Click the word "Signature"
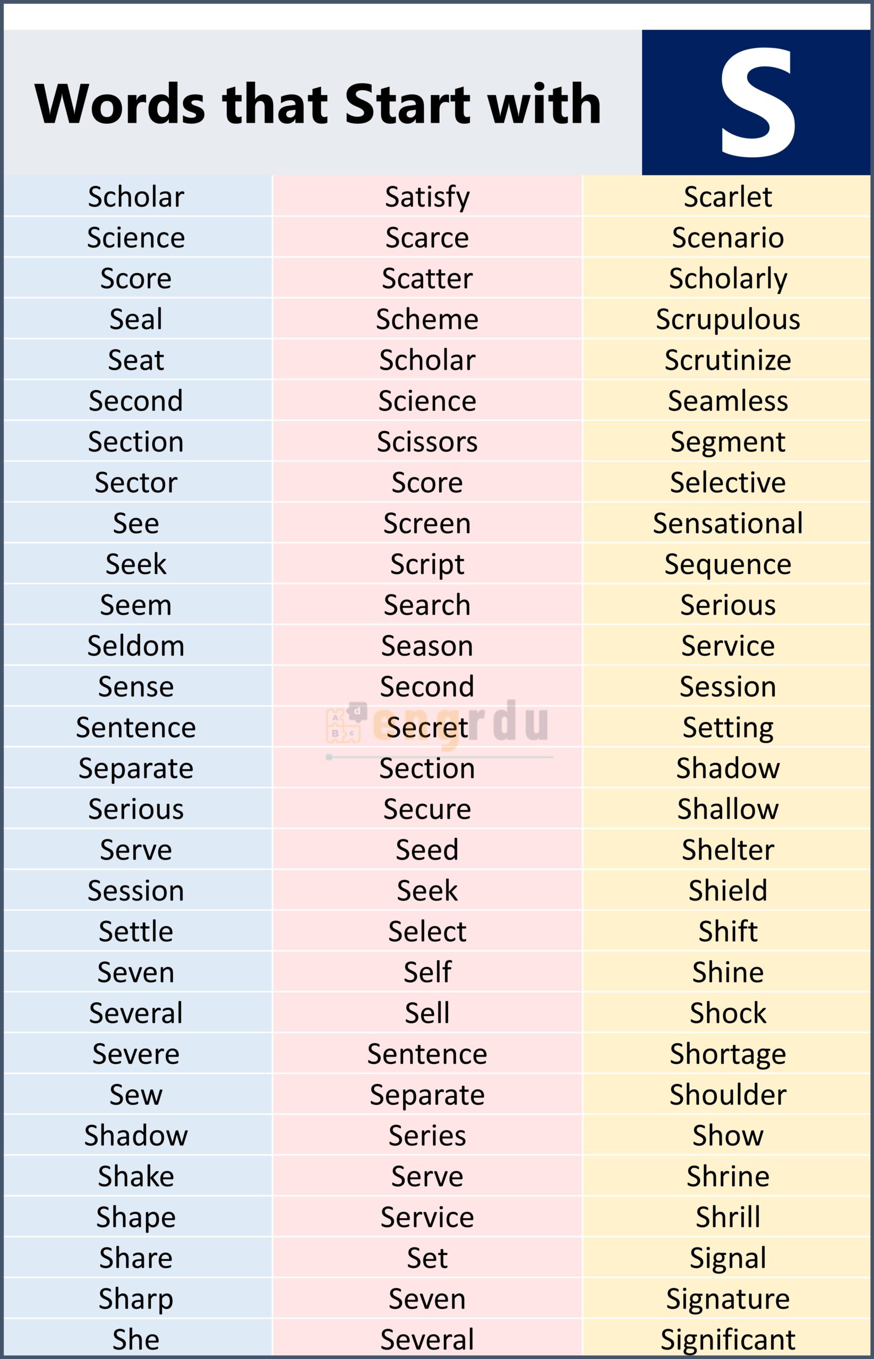Viewport: 874px width, 1359px height. (x=727, y=1298)
